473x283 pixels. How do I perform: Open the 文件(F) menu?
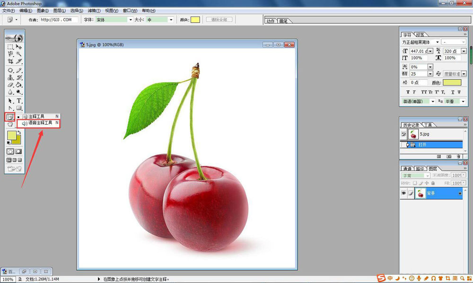[9, 10]
